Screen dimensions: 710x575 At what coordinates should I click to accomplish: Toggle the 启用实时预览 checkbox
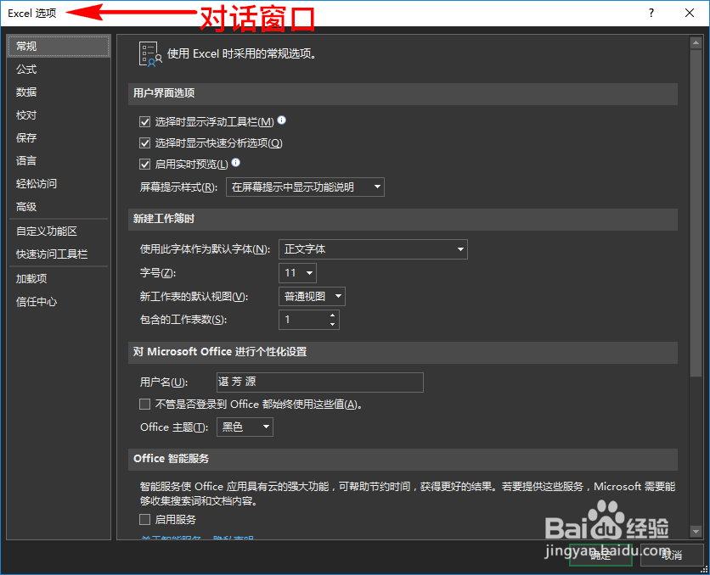click(145, 164)
